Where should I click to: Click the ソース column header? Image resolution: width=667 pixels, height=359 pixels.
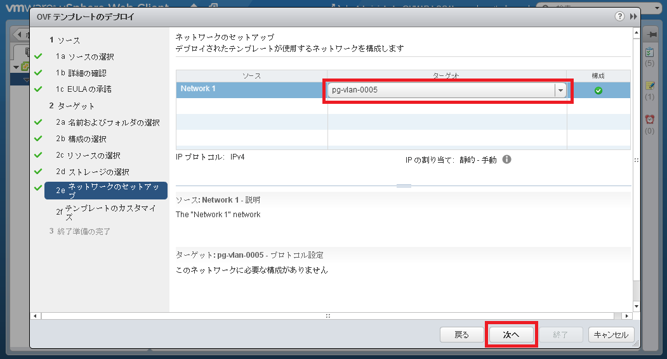click(251, 75)
